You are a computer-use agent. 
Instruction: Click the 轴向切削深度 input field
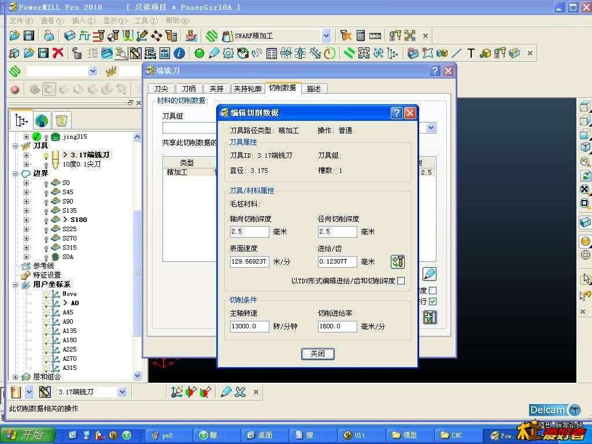249,231
